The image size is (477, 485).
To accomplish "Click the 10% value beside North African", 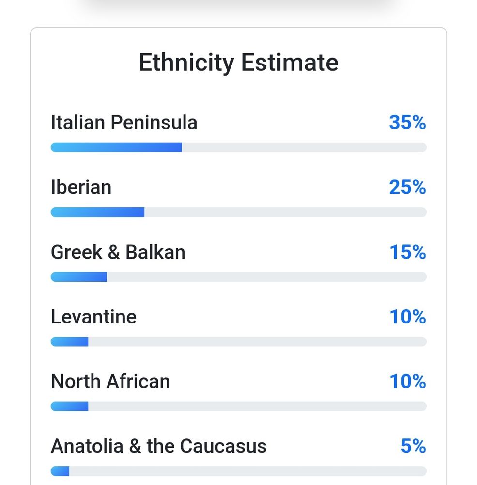I will coord(407,382).
